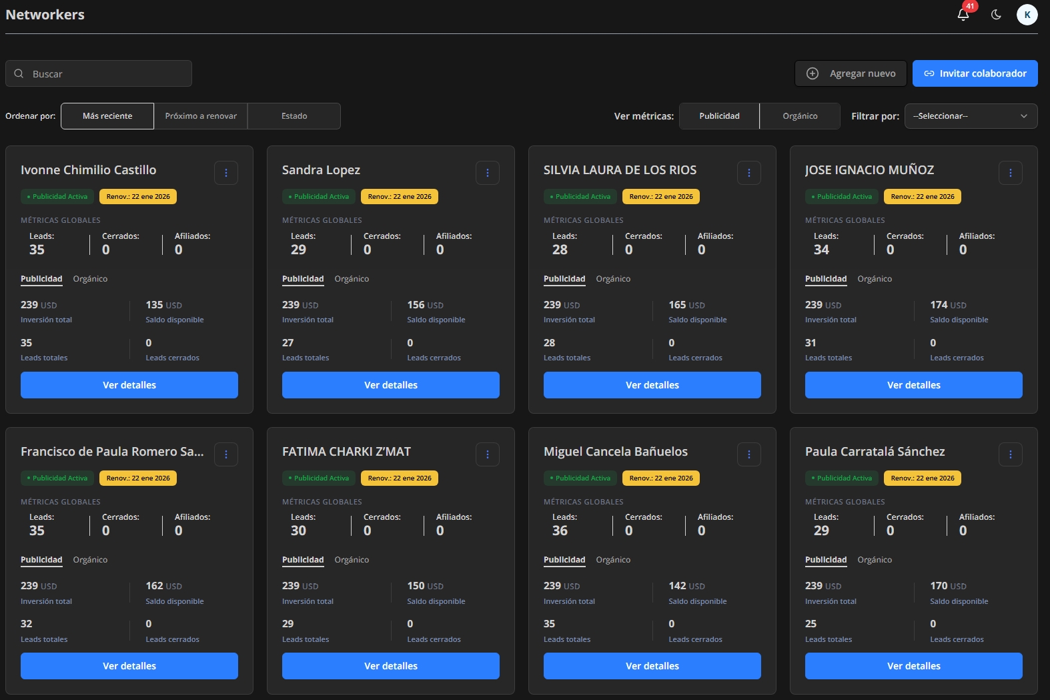The height and width of the screenshot is (700, 1050).
Task: Expand the Filtrar por dropdown
Action: point(971,116)
